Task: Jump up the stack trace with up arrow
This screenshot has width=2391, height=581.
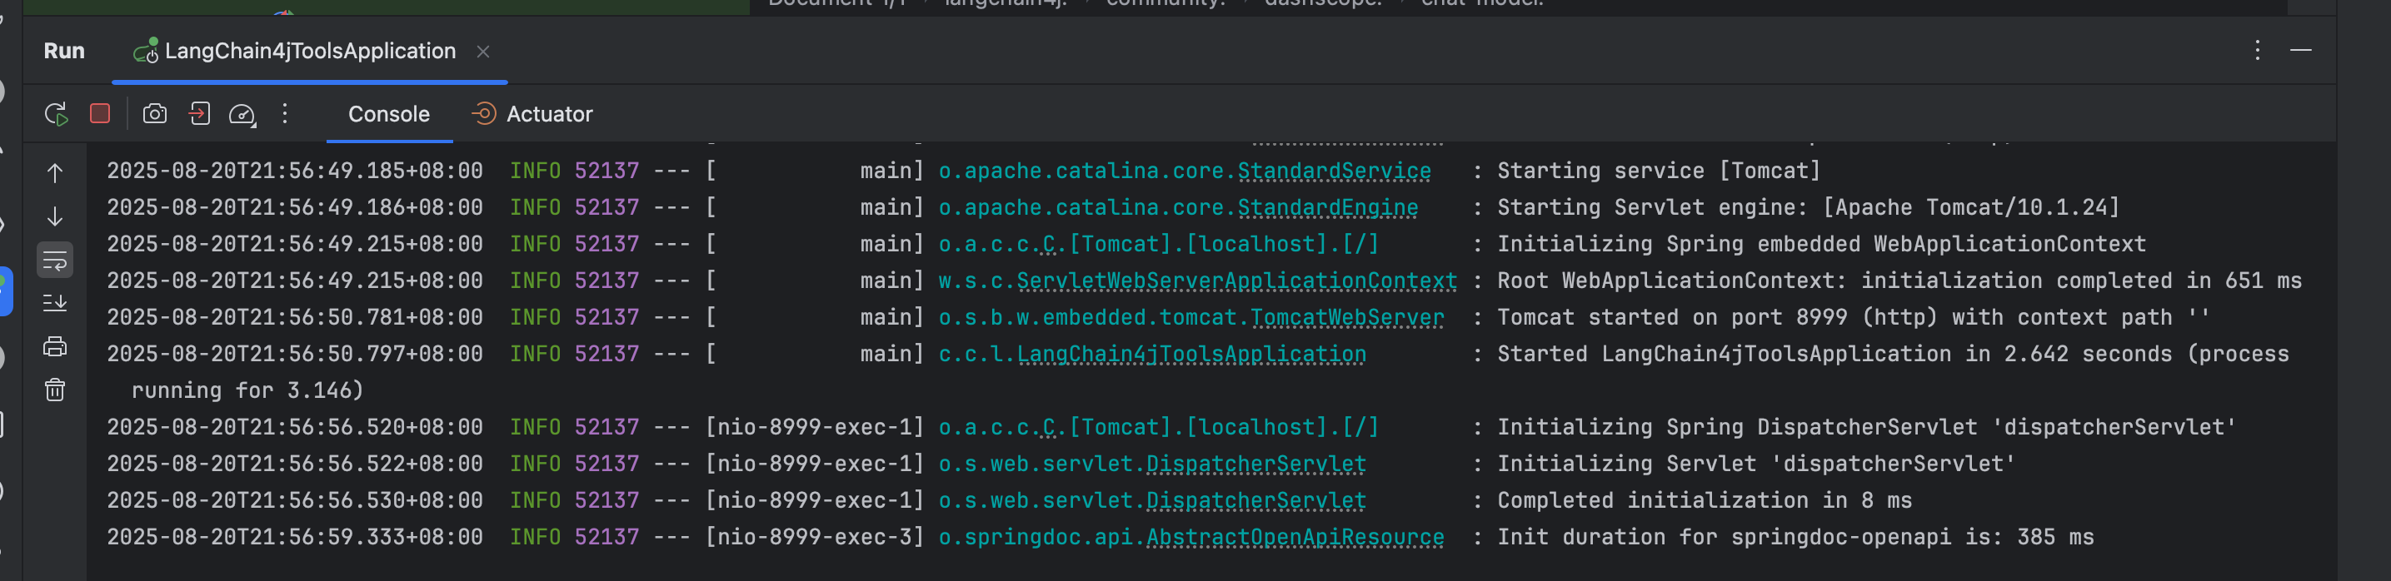Action: (x=55, y=172)
